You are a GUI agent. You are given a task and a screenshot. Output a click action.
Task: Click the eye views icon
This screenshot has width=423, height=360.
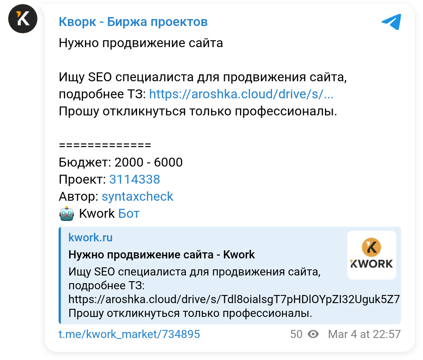313,334
